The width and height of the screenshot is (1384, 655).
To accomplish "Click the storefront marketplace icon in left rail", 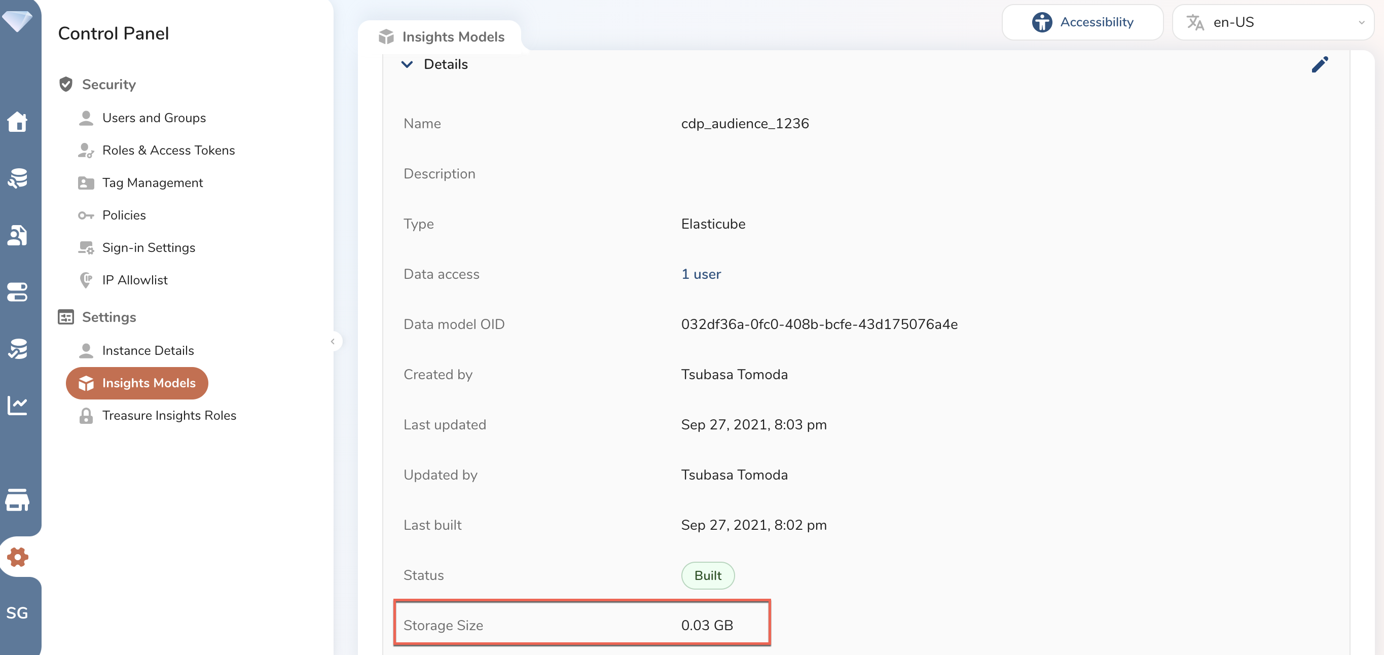I will click(17, 500).
